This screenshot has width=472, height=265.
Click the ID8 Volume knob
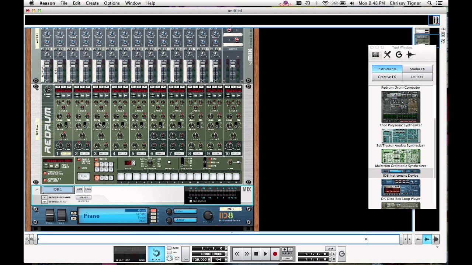point(208,216)
